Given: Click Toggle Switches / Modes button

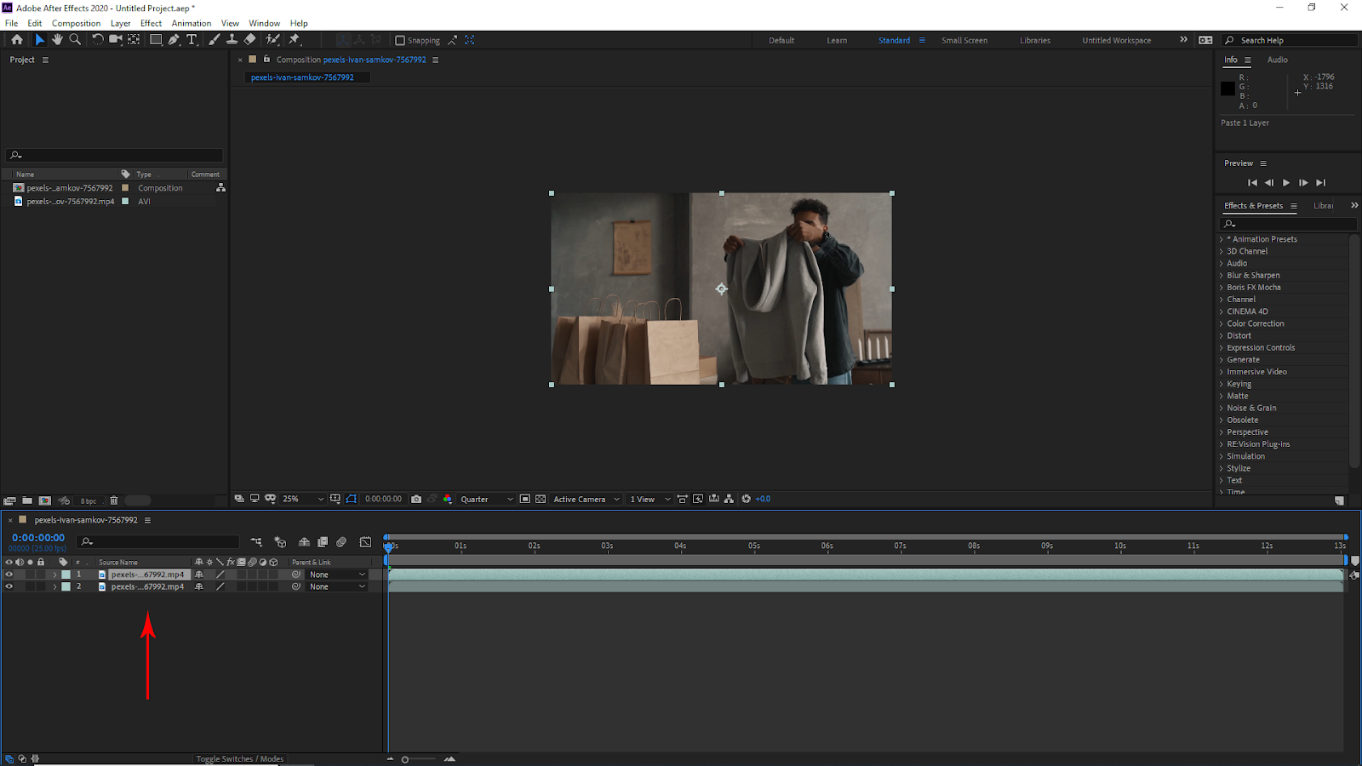Looking at the screenshot, I should [239, 758].
